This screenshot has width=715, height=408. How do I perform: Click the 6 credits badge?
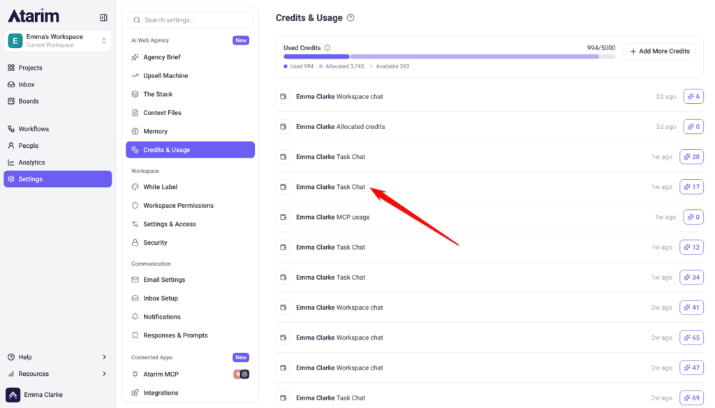point(693,96)
